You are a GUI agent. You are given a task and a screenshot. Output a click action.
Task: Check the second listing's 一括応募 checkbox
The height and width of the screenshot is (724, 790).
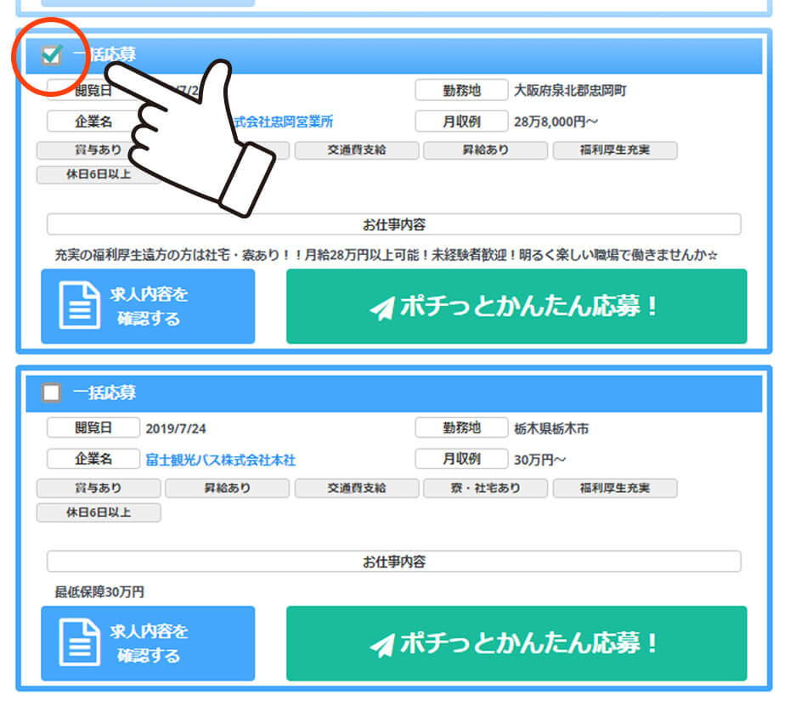(50, 392)
